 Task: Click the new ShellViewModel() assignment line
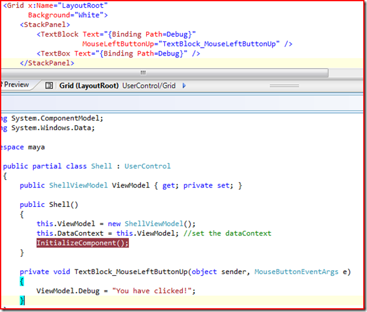coord(116,224)
